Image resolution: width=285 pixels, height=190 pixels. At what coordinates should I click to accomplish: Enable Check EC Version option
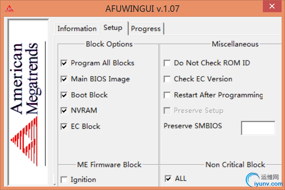tap(167, 79)
